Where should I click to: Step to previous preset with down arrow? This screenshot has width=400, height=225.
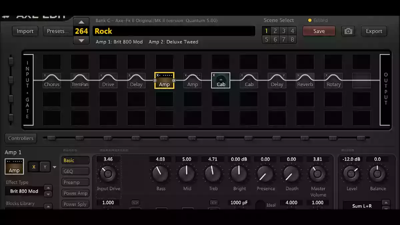point(81,40)
